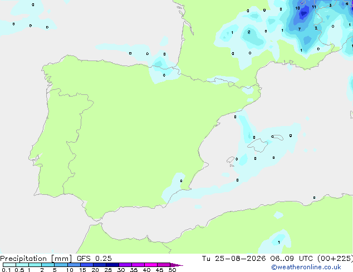This screenshot has width=353, height=272.
Task: Click the '(00+225)' forecast offset text
Action: (x=335, y=259)
